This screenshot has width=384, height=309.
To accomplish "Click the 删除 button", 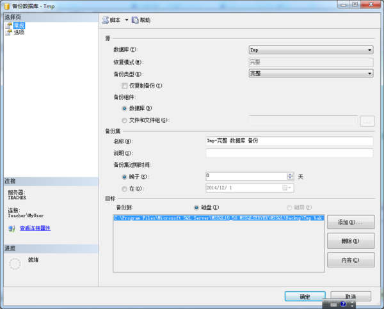I will (x=350, y=241).
